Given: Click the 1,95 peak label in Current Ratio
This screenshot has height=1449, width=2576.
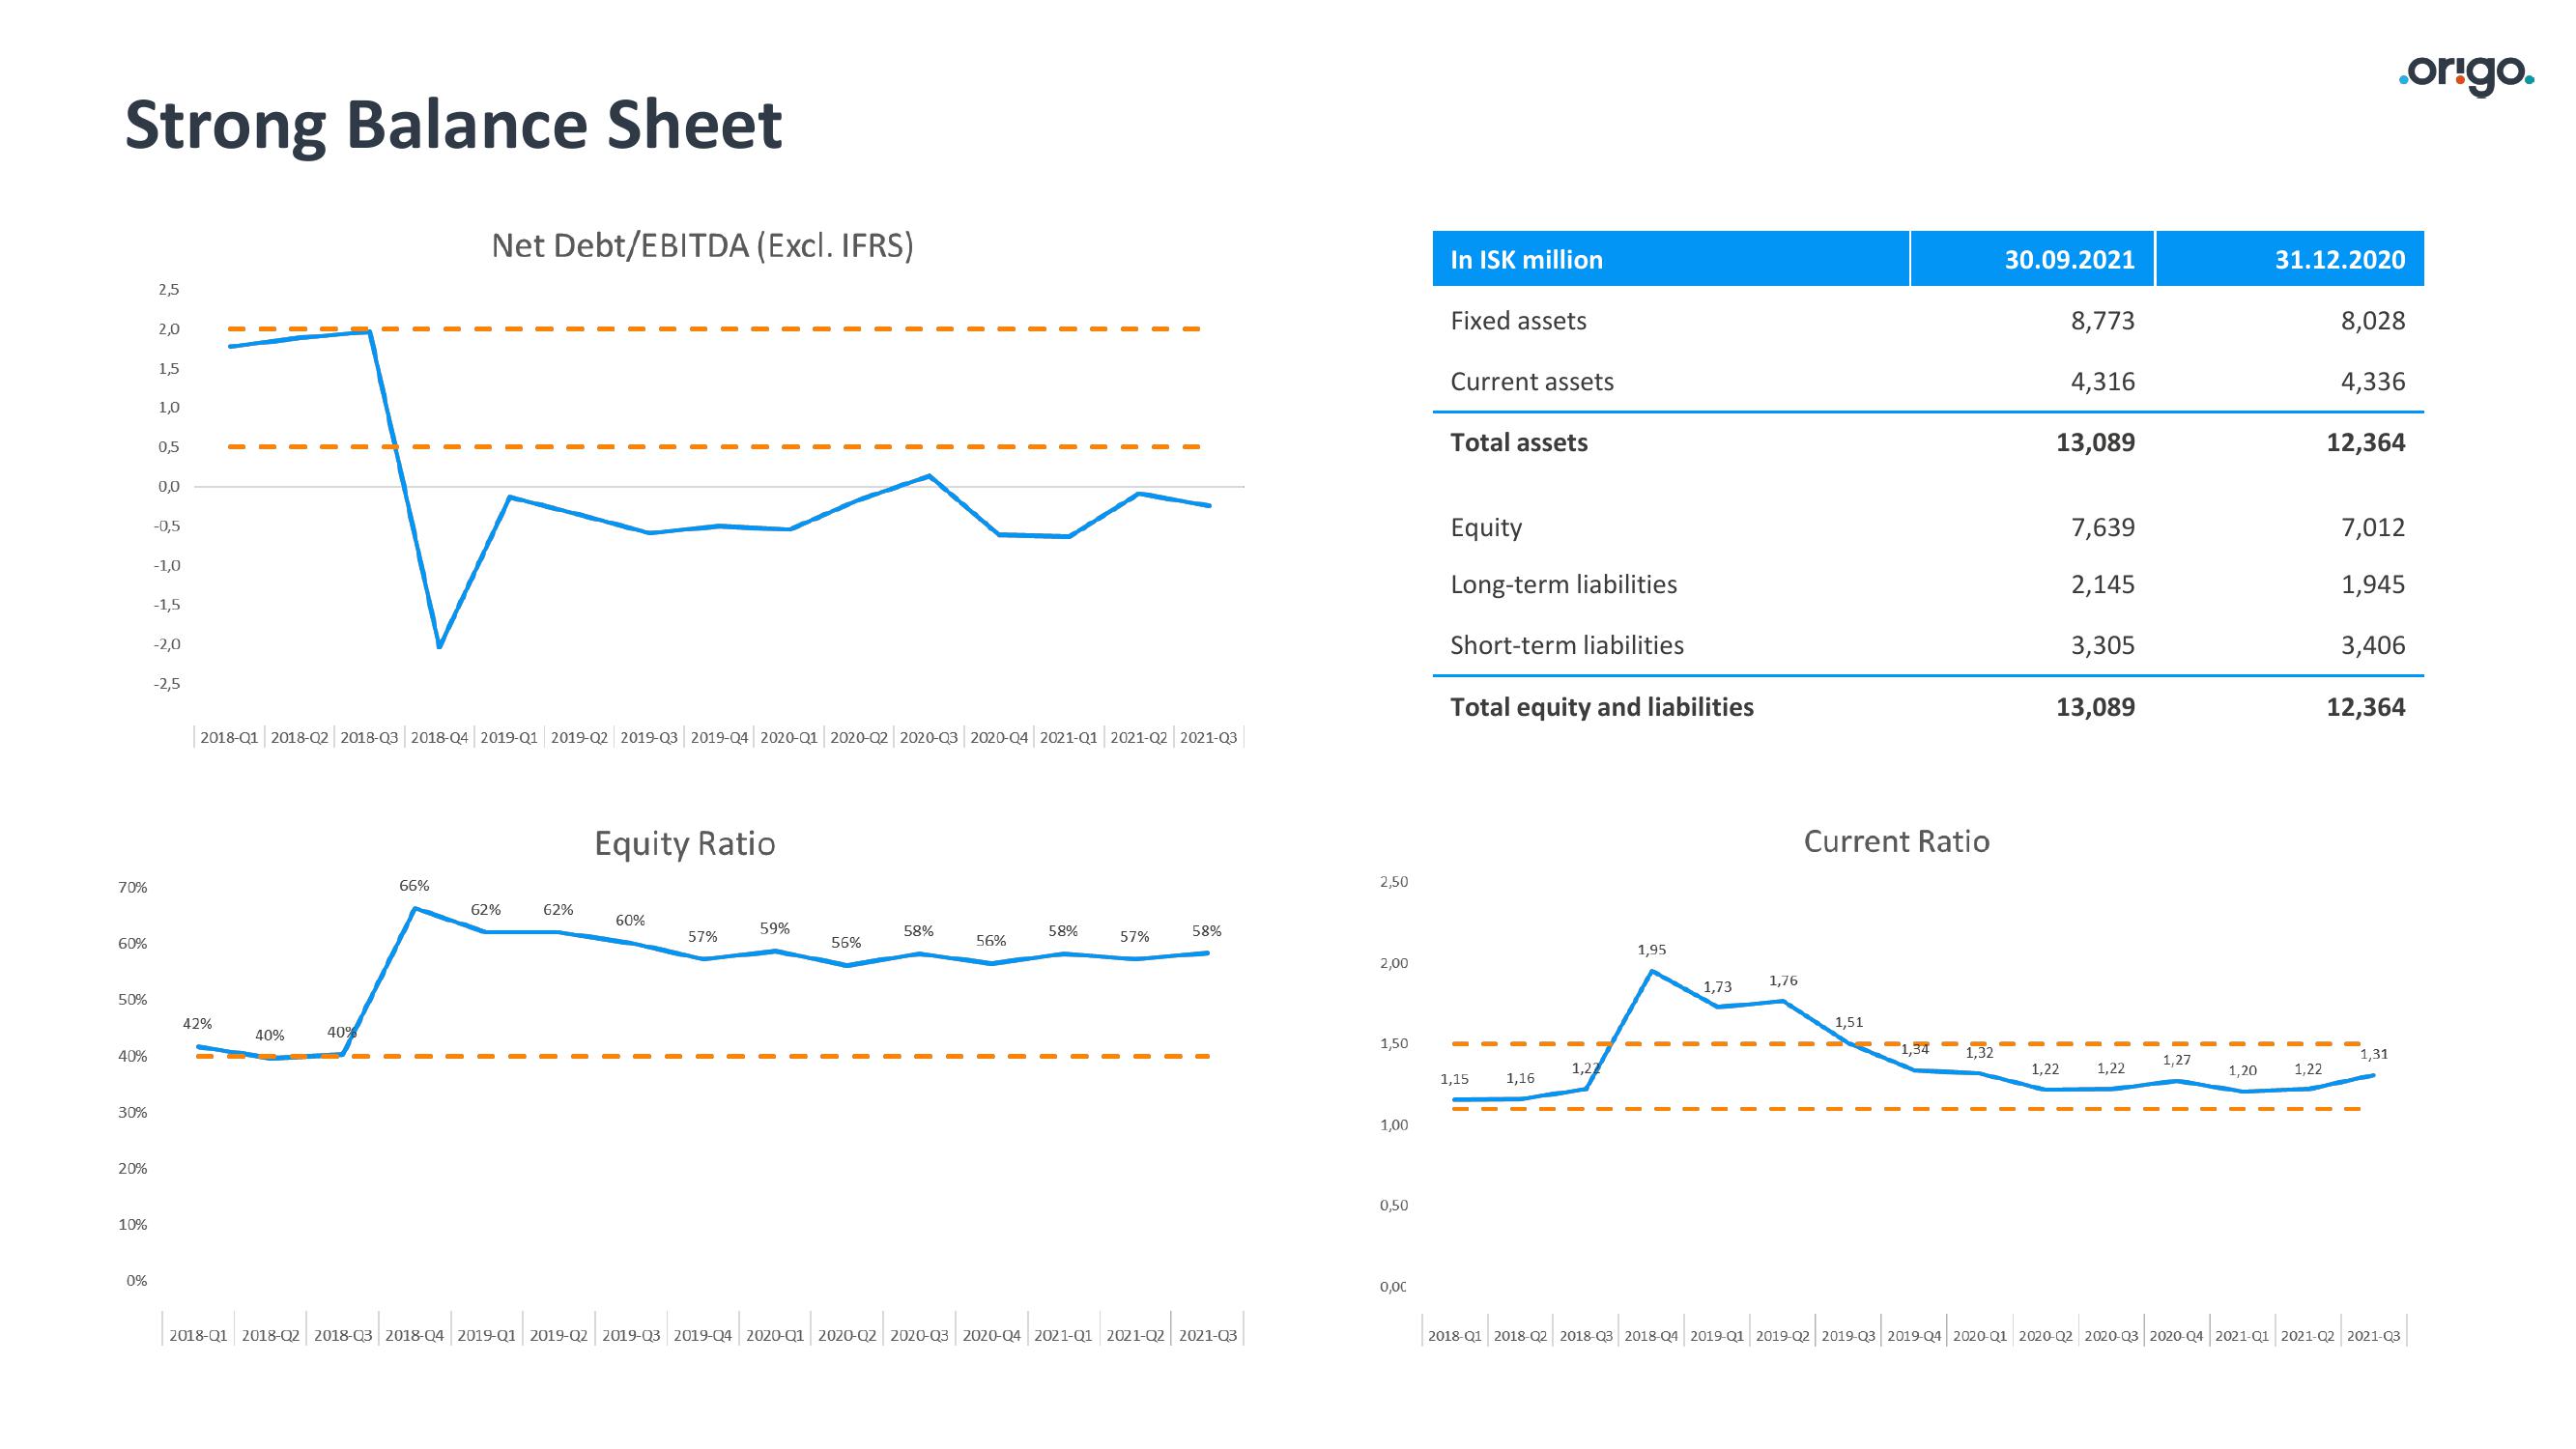Looking at the screenshot, I should pos(1651,950).
